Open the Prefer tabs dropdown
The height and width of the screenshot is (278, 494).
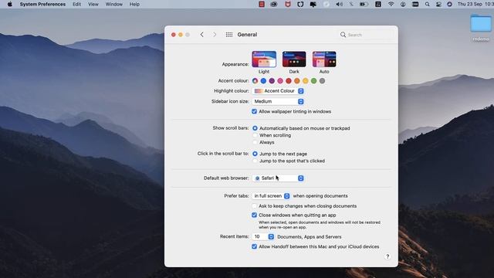pos(271,196)
